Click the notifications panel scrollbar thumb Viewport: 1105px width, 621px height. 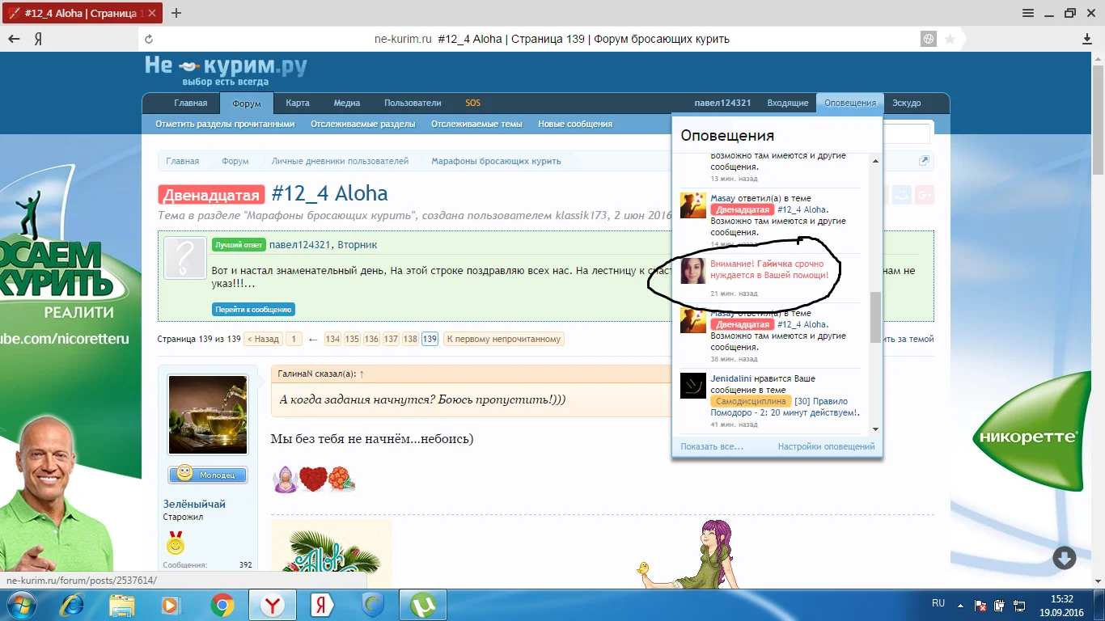click(875, 318)
